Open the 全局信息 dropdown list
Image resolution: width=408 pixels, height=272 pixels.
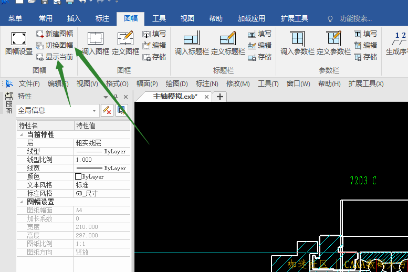[x=95, y=111]
